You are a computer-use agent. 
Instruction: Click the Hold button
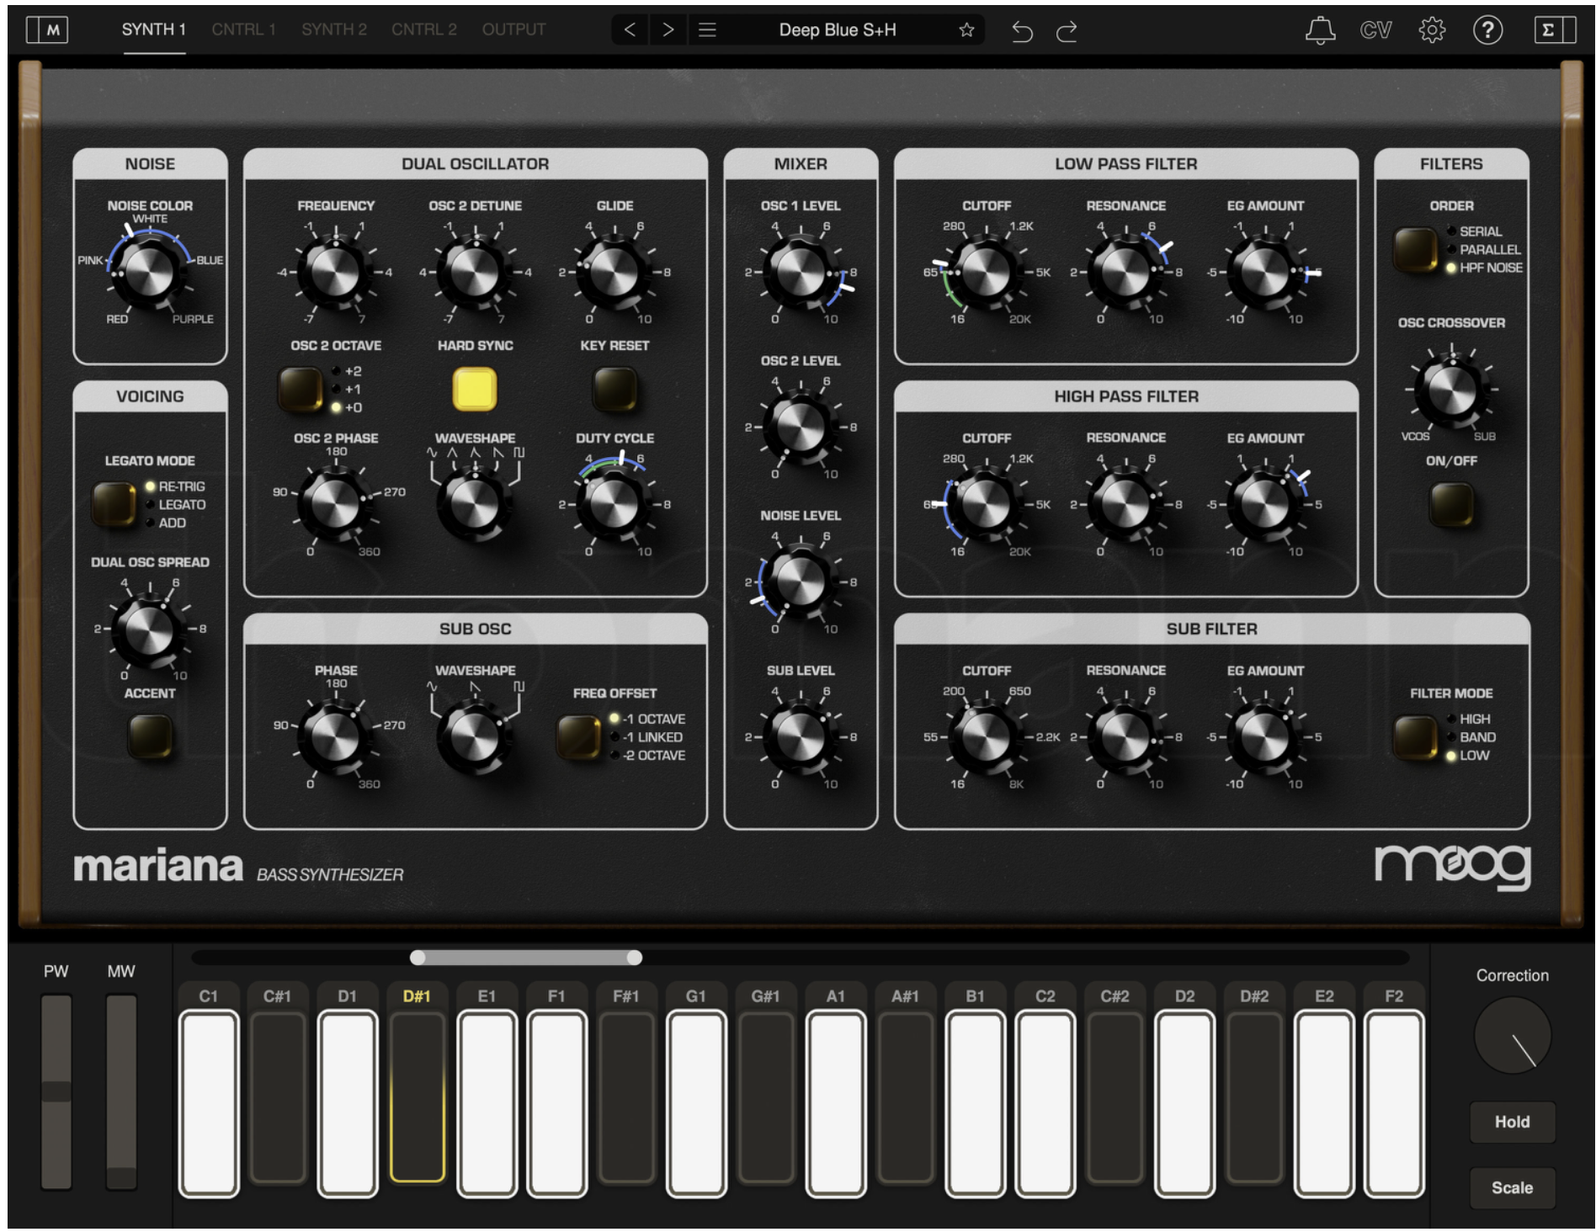(x=1512, y=1121)
